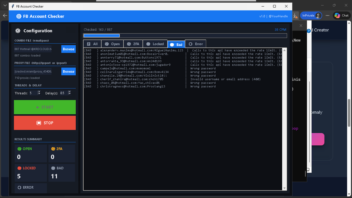Click the "710 proxies loaded" status text
Viewport: 352px width, 198px height.
pos(27,78)
